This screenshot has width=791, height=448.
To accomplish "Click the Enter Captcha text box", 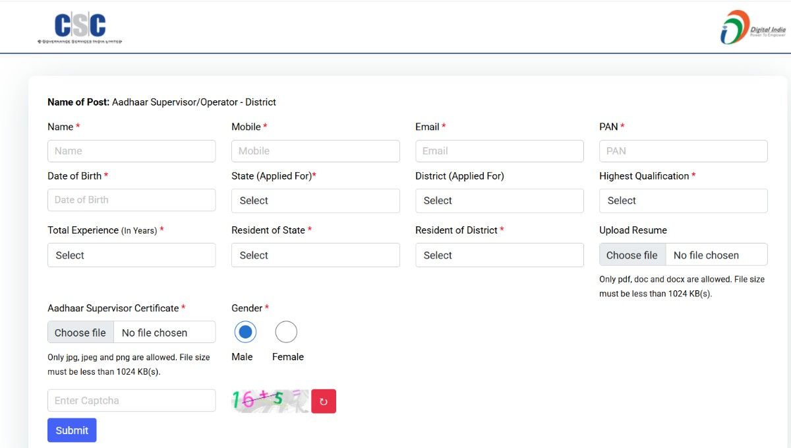I will pos(131,400).
